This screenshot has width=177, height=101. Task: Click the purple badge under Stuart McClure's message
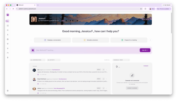click(38, 84)
